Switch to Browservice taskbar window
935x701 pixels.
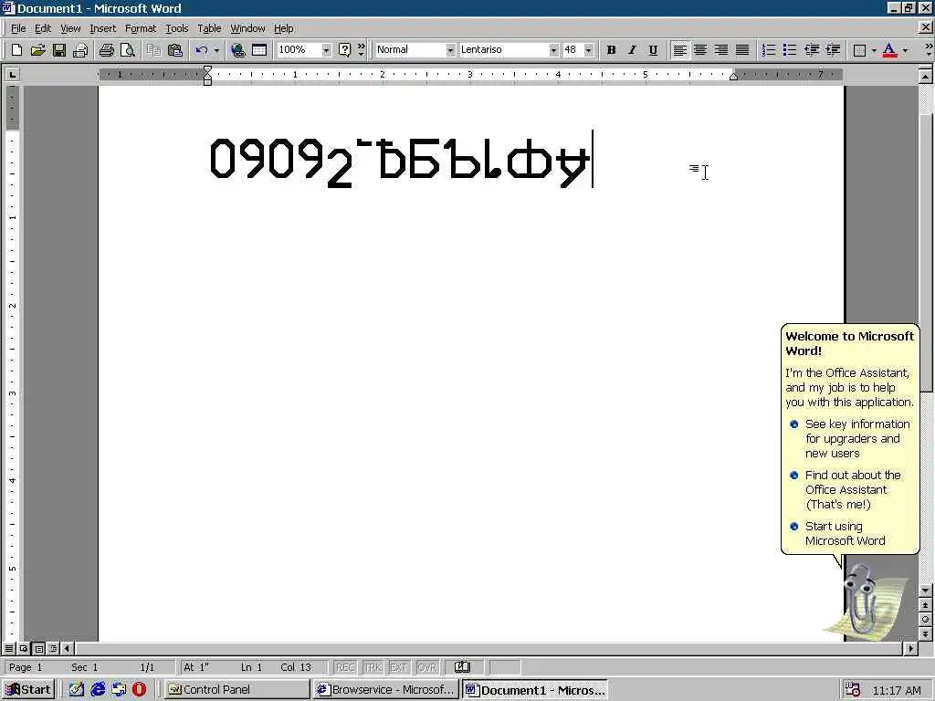[385, 690]
